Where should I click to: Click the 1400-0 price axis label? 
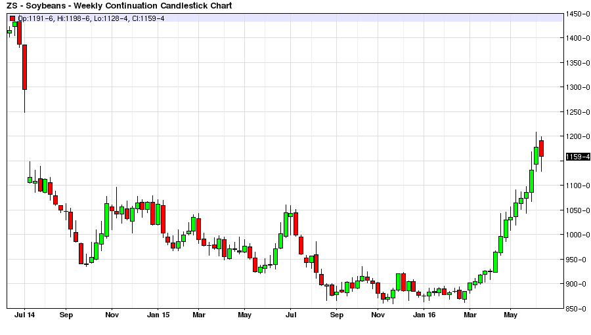pyautogui.click(x=577, y=38)
